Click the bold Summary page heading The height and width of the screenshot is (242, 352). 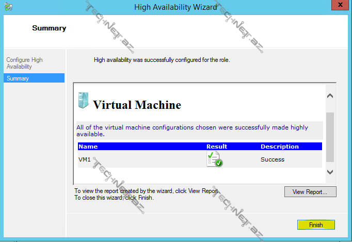[49, 28]
